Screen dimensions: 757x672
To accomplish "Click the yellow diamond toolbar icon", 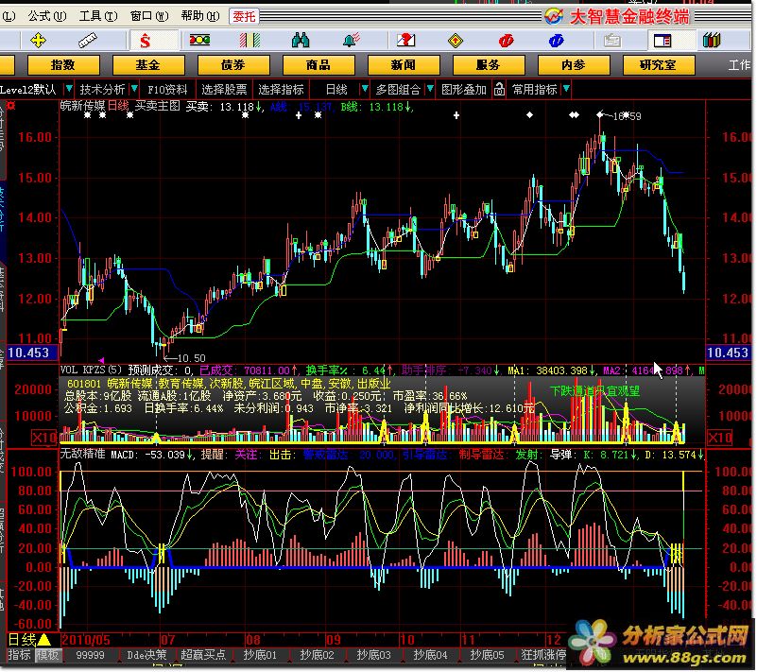I will tap(456, 41).
